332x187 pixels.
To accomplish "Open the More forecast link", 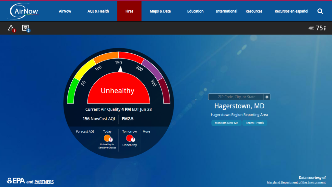I will click(x=146, y=131).
